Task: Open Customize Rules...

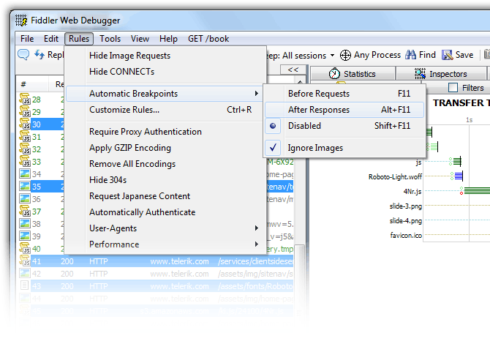Action: click(x=165, y=110)
